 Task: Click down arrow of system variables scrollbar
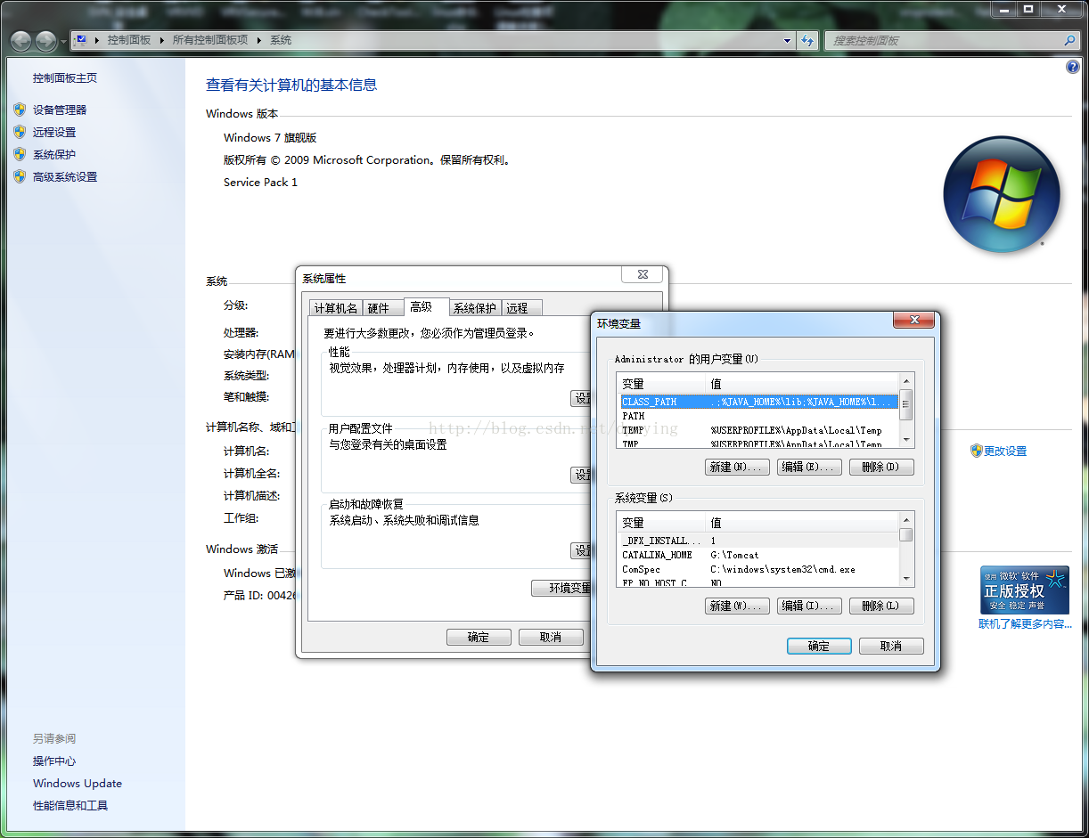point(906,579)
